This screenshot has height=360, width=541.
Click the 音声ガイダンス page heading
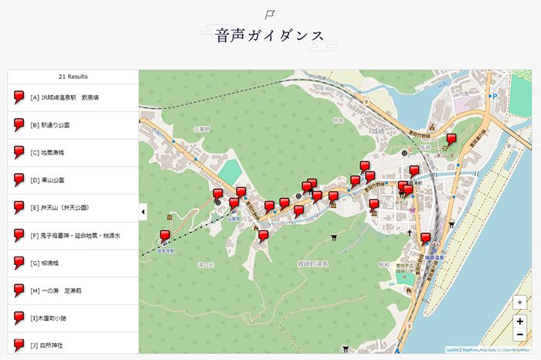pos(270,36)
